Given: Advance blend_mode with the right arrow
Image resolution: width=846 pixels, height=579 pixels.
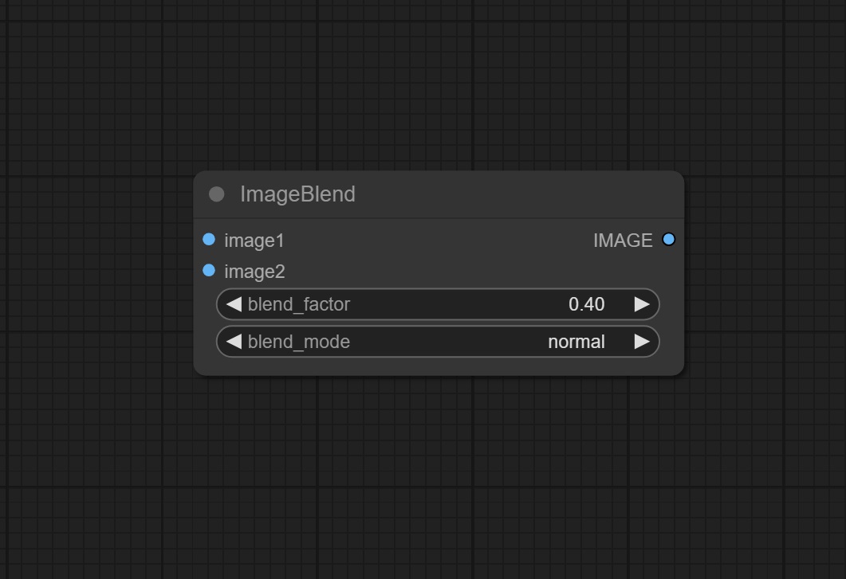Looking at the screenshot, I should pyautogui.click(x=642, y=342).
